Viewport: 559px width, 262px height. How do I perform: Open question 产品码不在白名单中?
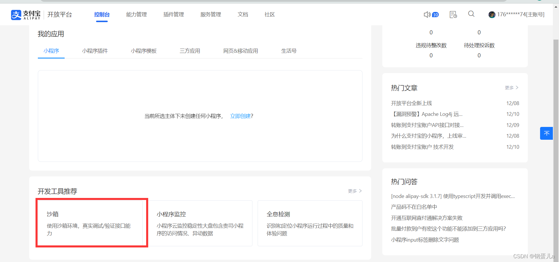pos(414,207)
